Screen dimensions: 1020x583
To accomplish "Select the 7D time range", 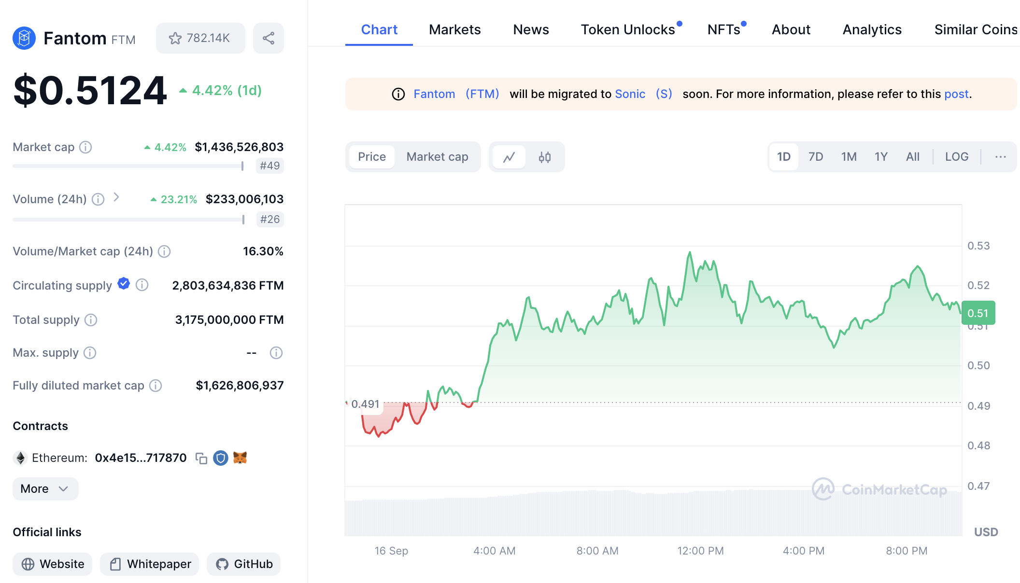I will pyautogui.click(x=816, y=157).
